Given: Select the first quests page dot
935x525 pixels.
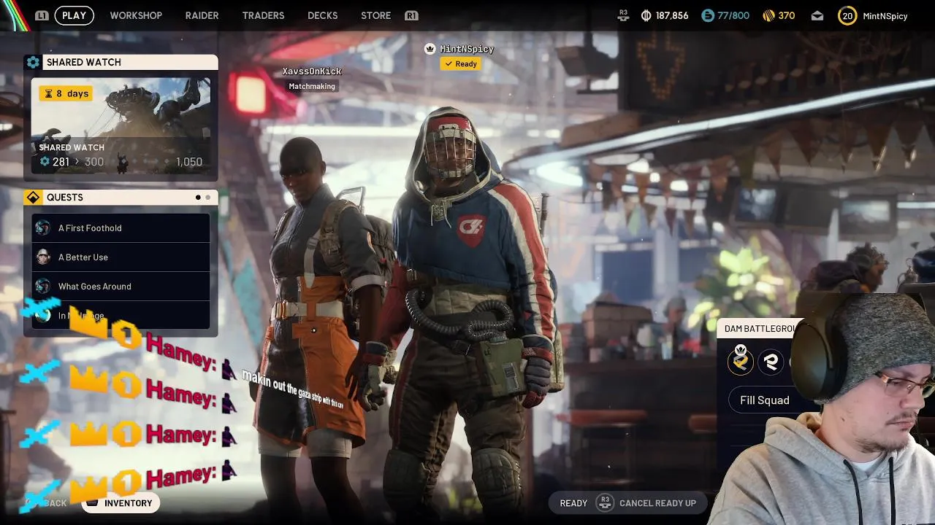Looking at the screenshot, I should tap(198, 198).
